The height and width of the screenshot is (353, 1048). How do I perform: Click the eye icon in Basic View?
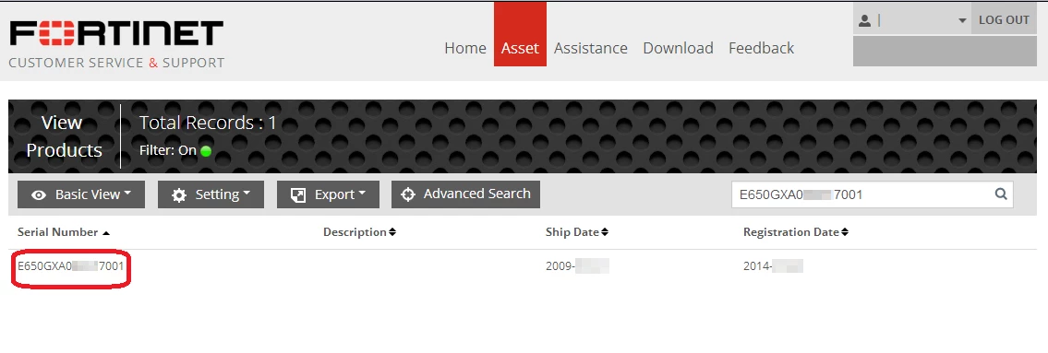tap(39, 194)
